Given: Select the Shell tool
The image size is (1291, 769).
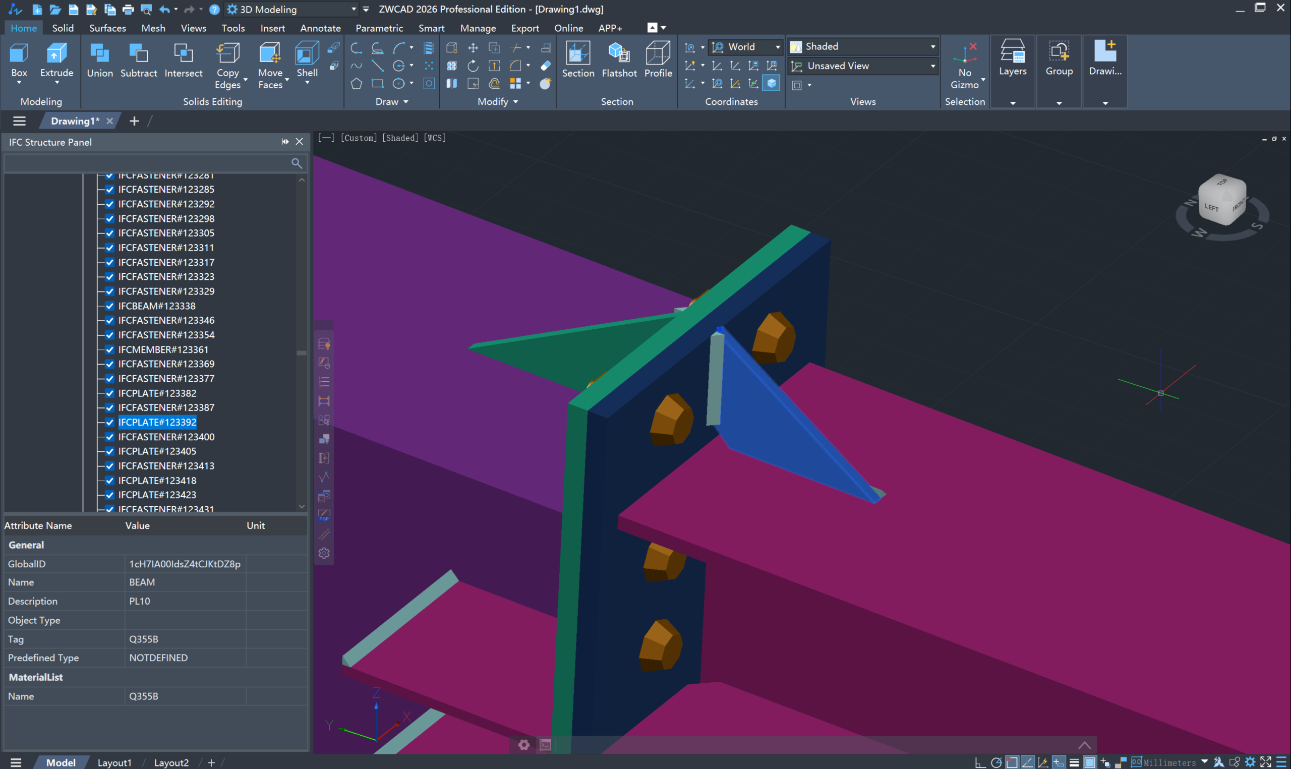Looking at the screenshot, I should point(307,62).
